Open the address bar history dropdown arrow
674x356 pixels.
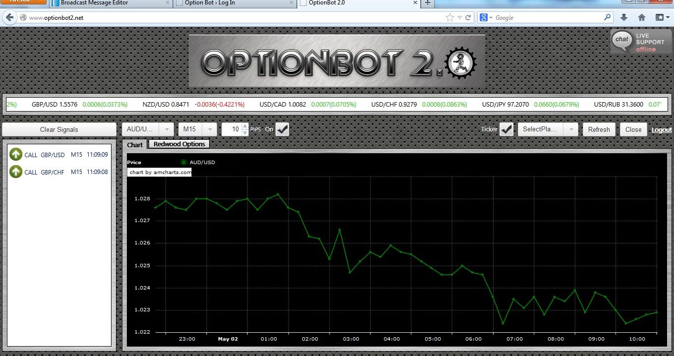coord(460,18)
